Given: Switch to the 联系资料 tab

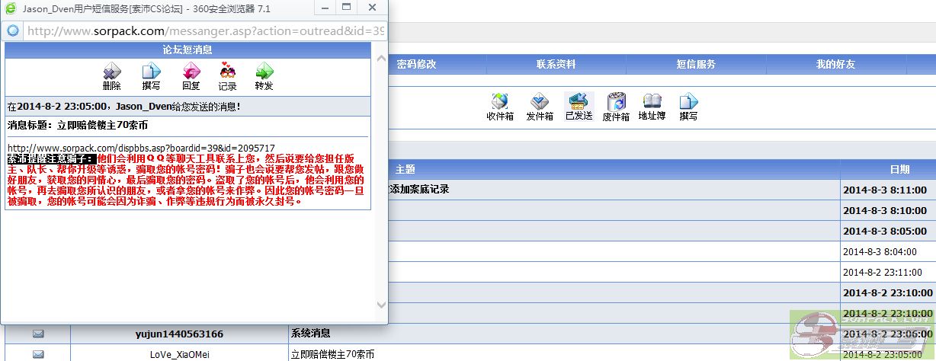Looking at the screenshot, I should coord(556,65).
